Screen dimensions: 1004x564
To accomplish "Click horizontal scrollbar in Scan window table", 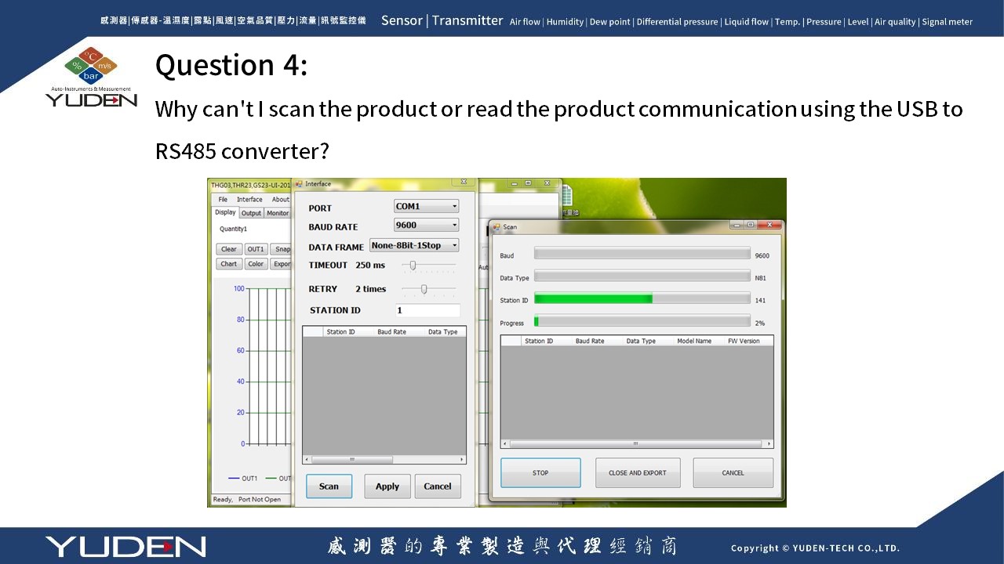I will tap(636, 444).
